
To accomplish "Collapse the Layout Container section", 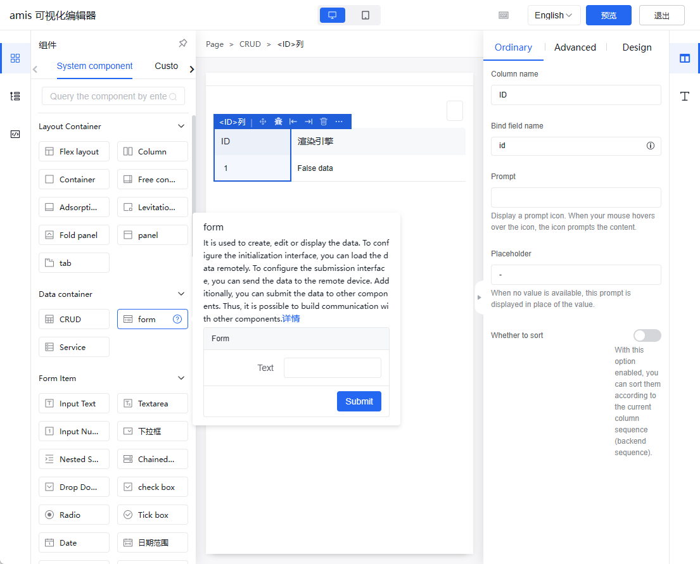I will pos(182,126).
